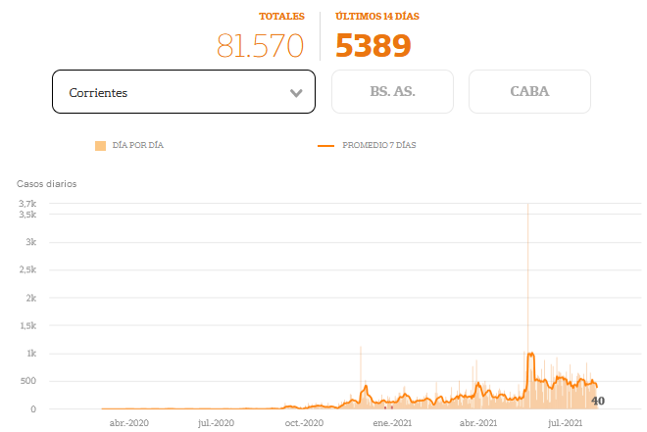647x432 pixels.
Task: Switch to the CABA button
Action: tap(529, 92)
